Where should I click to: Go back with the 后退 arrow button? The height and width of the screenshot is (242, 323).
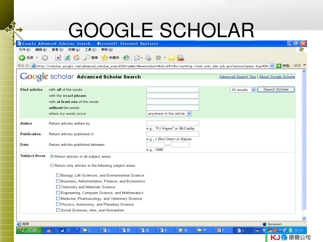click(26, 58)
